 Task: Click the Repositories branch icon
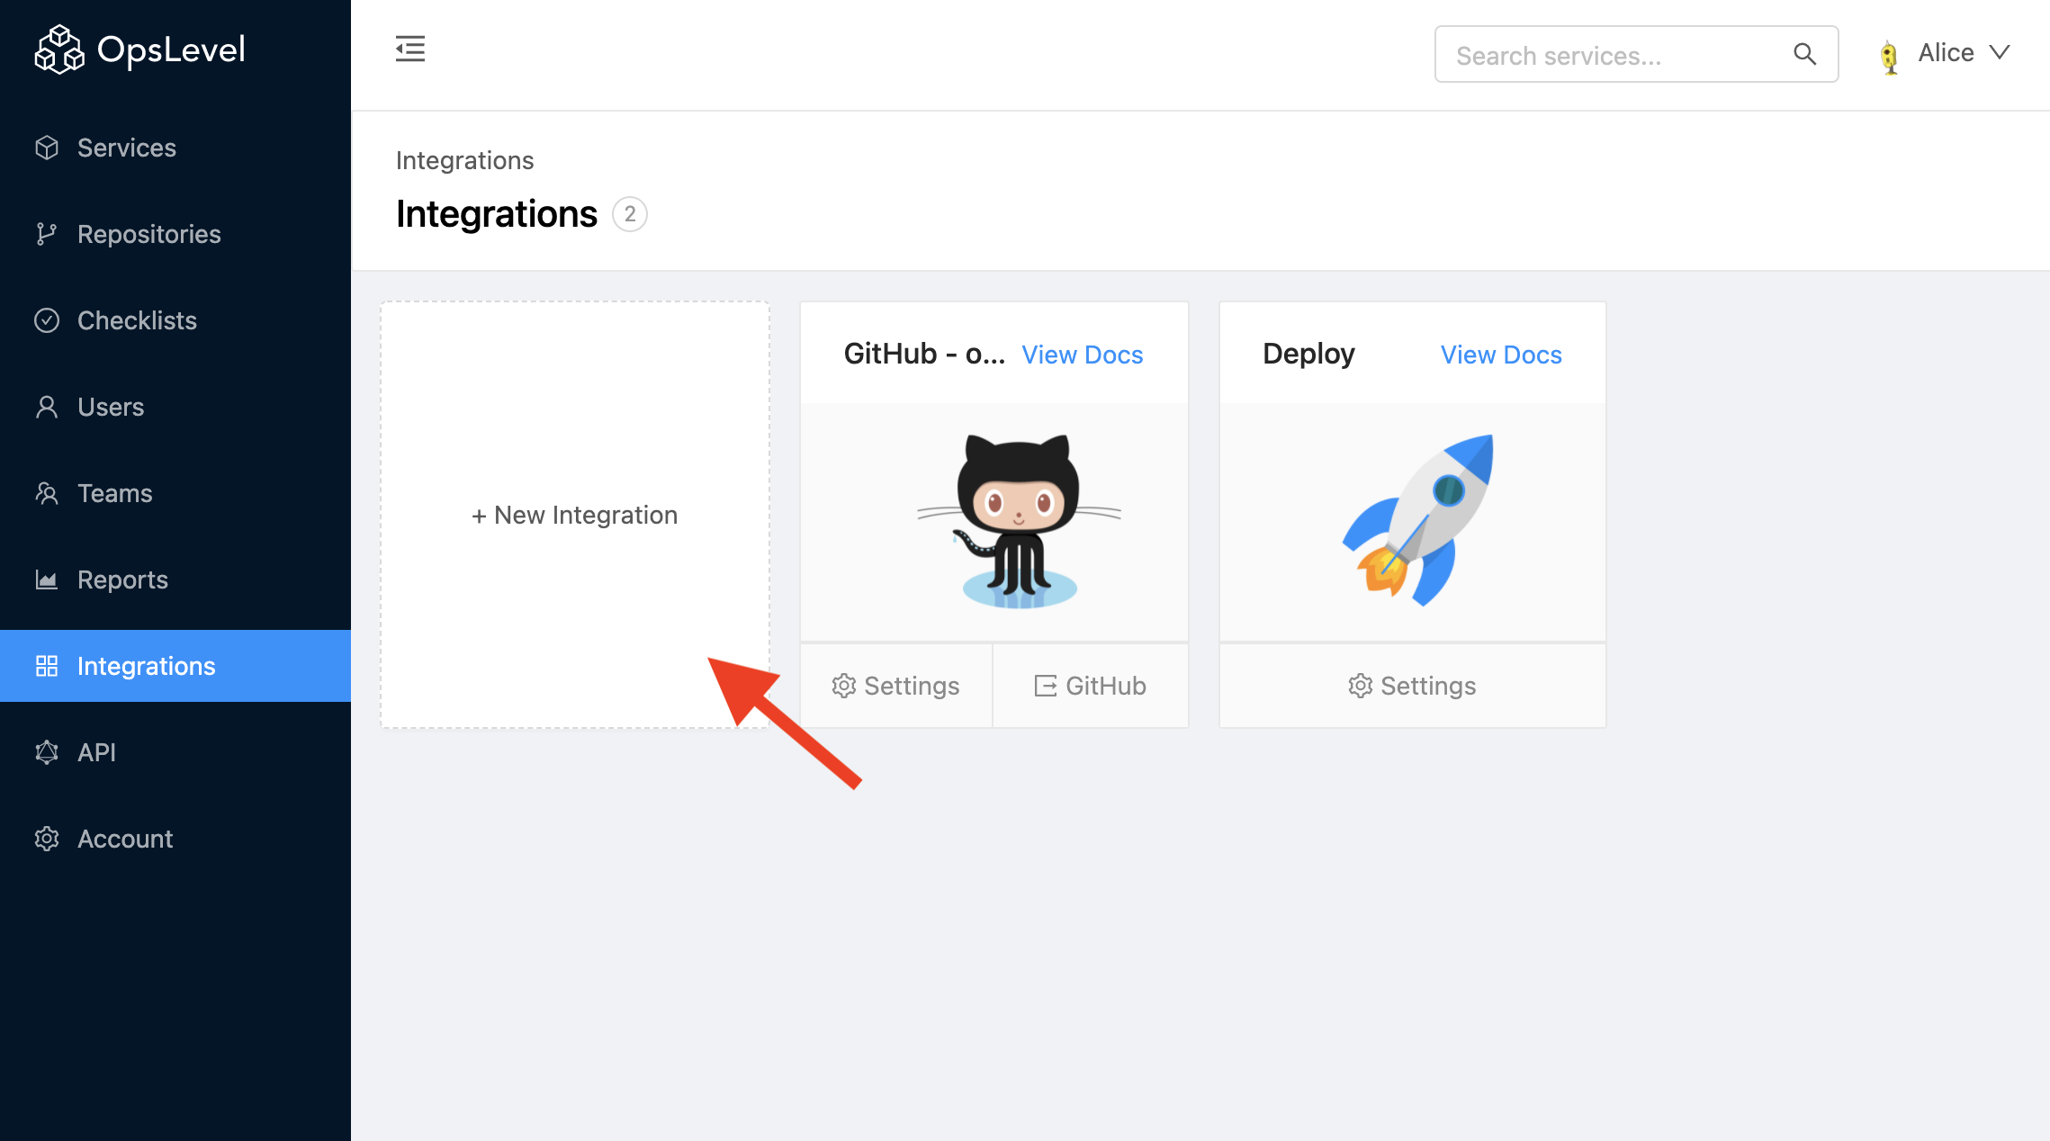point(47,234)
